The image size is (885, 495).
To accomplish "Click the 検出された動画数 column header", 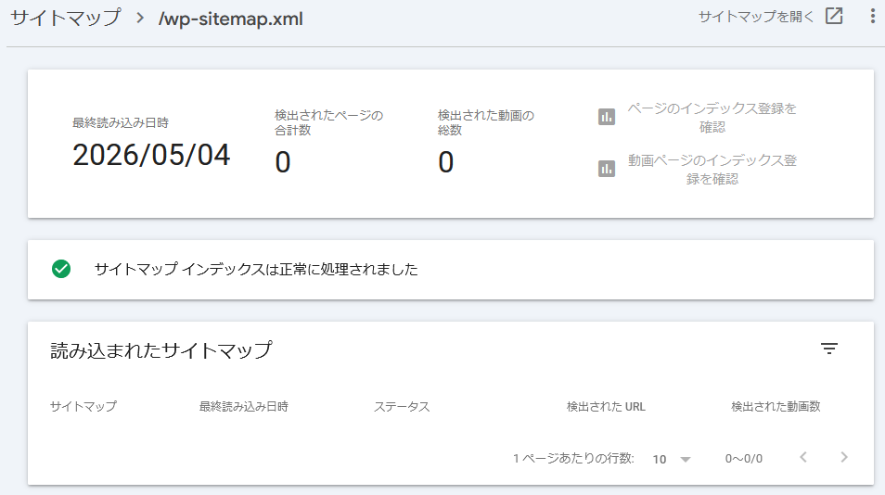I will tap(776, 407).
